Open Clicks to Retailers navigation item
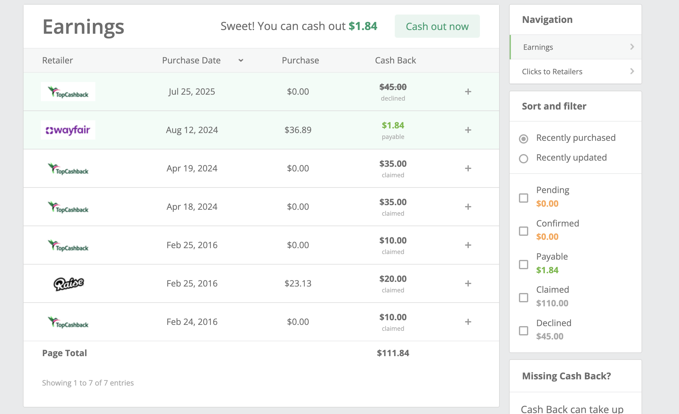 [x=576, y=71]
